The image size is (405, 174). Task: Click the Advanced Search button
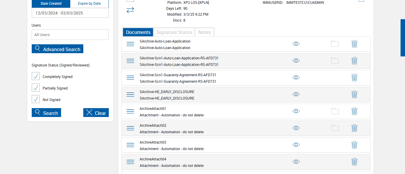point(58,49)
